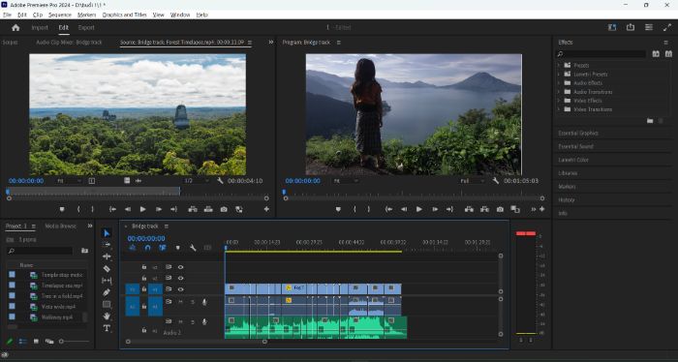
Task: Open the Media Browser tab
Action: [x=60, y=226]
